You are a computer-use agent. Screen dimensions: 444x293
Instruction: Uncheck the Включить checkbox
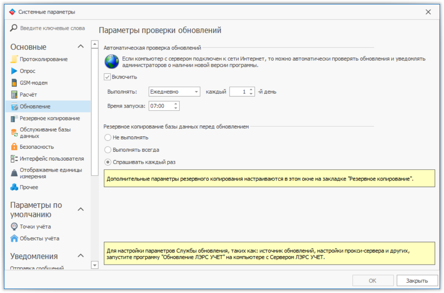pyautogui.click(x=107, y=77)
